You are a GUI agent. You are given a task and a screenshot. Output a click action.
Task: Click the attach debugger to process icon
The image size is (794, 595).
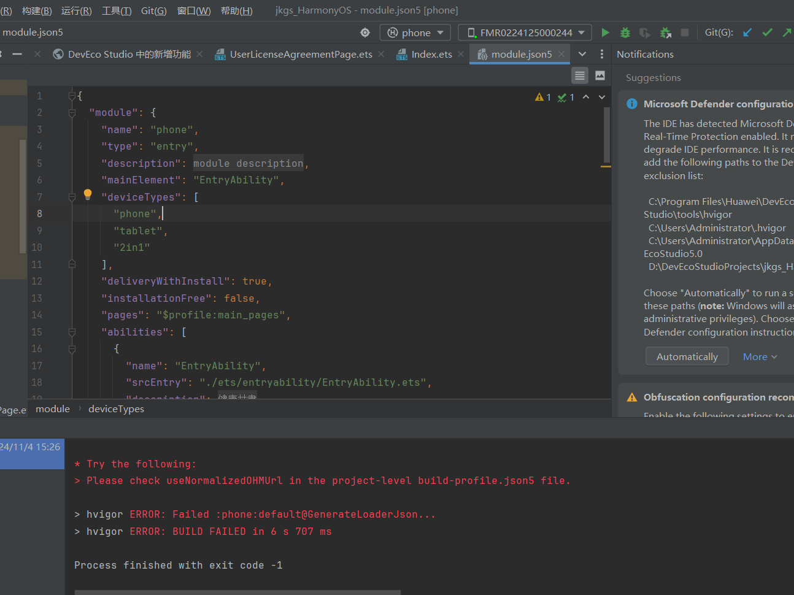coord(665,33)
